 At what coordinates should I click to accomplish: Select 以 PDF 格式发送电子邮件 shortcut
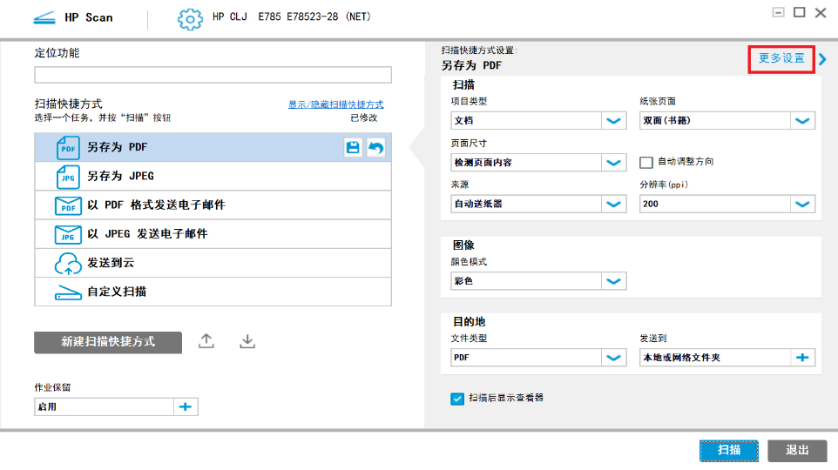tap(213, 205)
